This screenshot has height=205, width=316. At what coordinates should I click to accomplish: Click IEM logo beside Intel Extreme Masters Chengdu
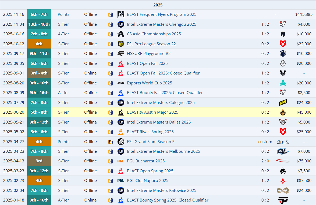point(121,24)
